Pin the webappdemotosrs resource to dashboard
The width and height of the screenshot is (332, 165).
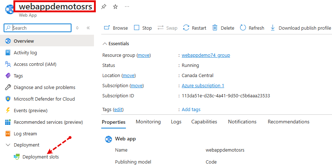point(103,7)
